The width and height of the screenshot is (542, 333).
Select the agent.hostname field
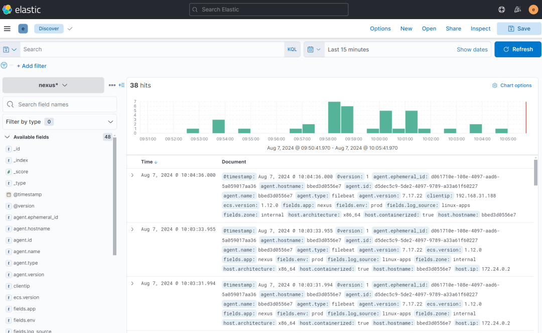click(32, 229)
